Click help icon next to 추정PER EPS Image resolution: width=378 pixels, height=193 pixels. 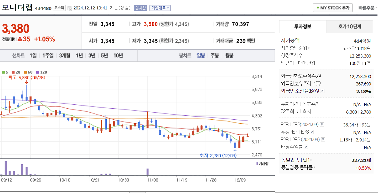(x=312, y=132)
